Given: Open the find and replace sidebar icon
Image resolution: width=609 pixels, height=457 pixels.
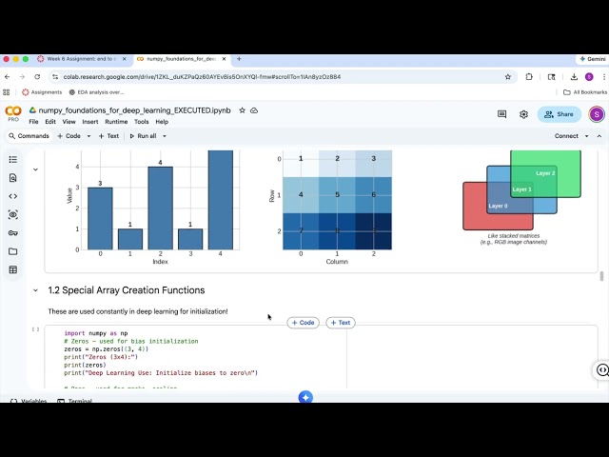Looking at the screenshot, I should pyautogui.click(x=12, y=178).
